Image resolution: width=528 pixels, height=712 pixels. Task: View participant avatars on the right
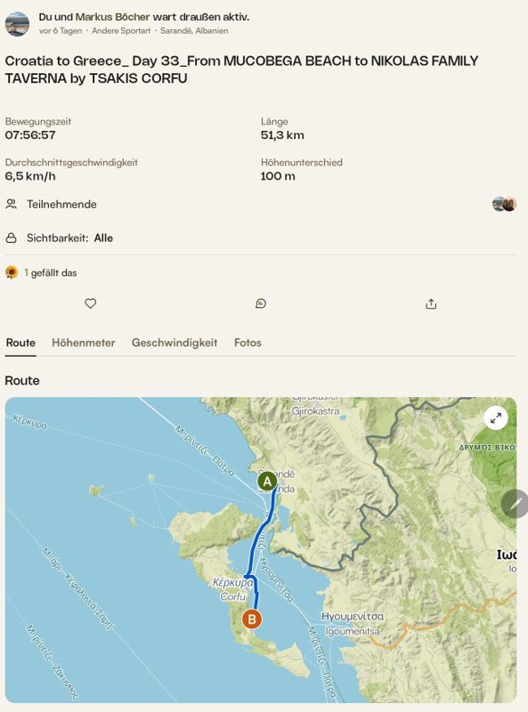pyautogui.click(x=504, y=205)
